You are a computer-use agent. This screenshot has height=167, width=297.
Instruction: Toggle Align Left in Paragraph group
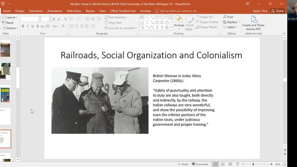pos(72,26)
